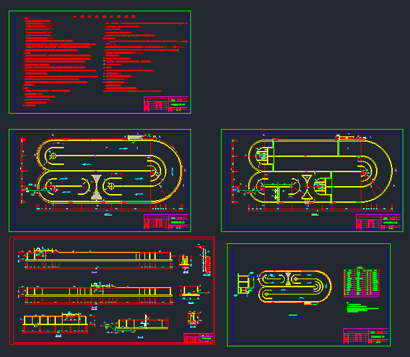Click the title block of the left plan sheet
Screen dimensions: 410x357
point(166,222)
